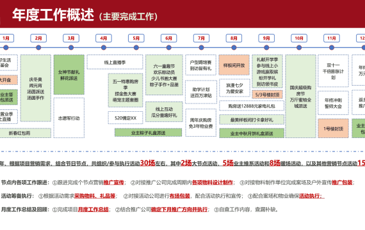The image size is (365, 230).
Task: Click the 520情定XX box
Action: [126, 118]
